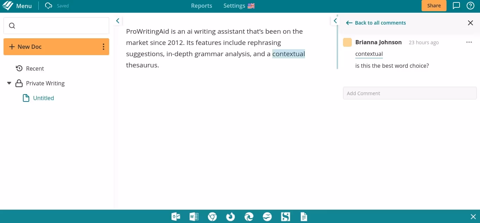Open the Menu
This screenshot has width=480, height=223.
coord(24,6)
